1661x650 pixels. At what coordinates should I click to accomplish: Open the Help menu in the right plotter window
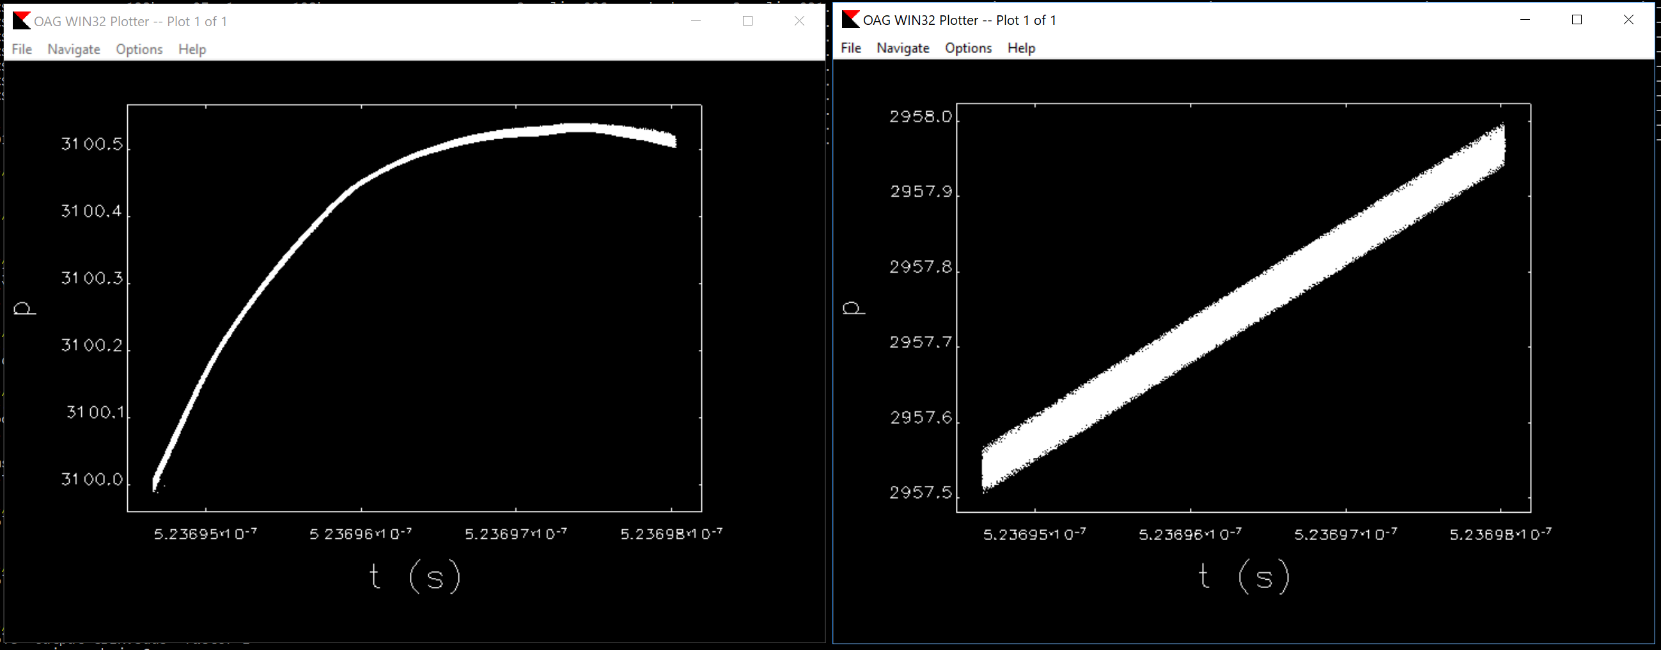tap(1021, 49)
